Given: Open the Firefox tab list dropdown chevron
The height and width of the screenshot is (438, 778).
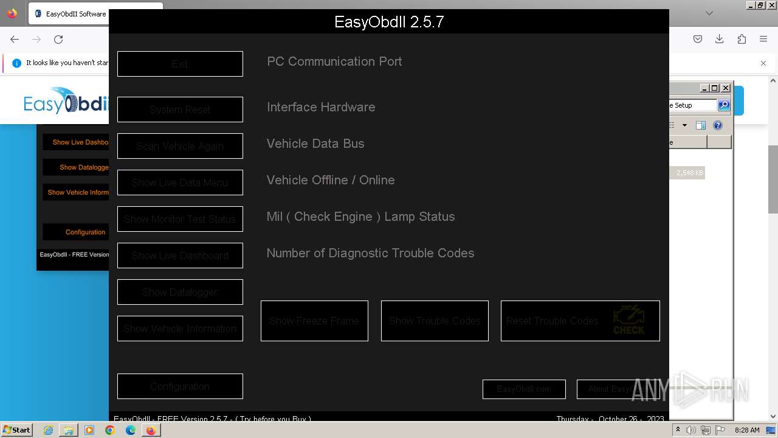Looking at the screenshot, I should pos(709,13).
